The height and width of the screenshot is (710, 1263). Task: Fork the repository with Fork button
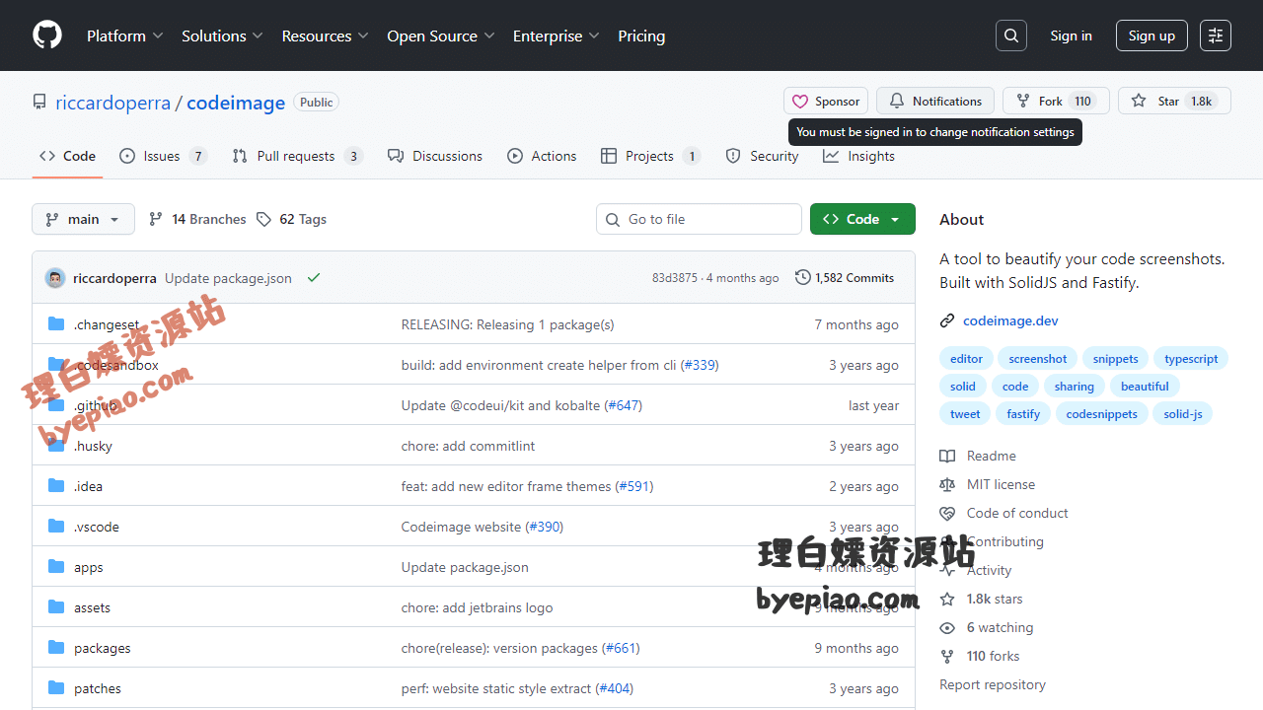pyautogui.click(x=1056, y=101)
